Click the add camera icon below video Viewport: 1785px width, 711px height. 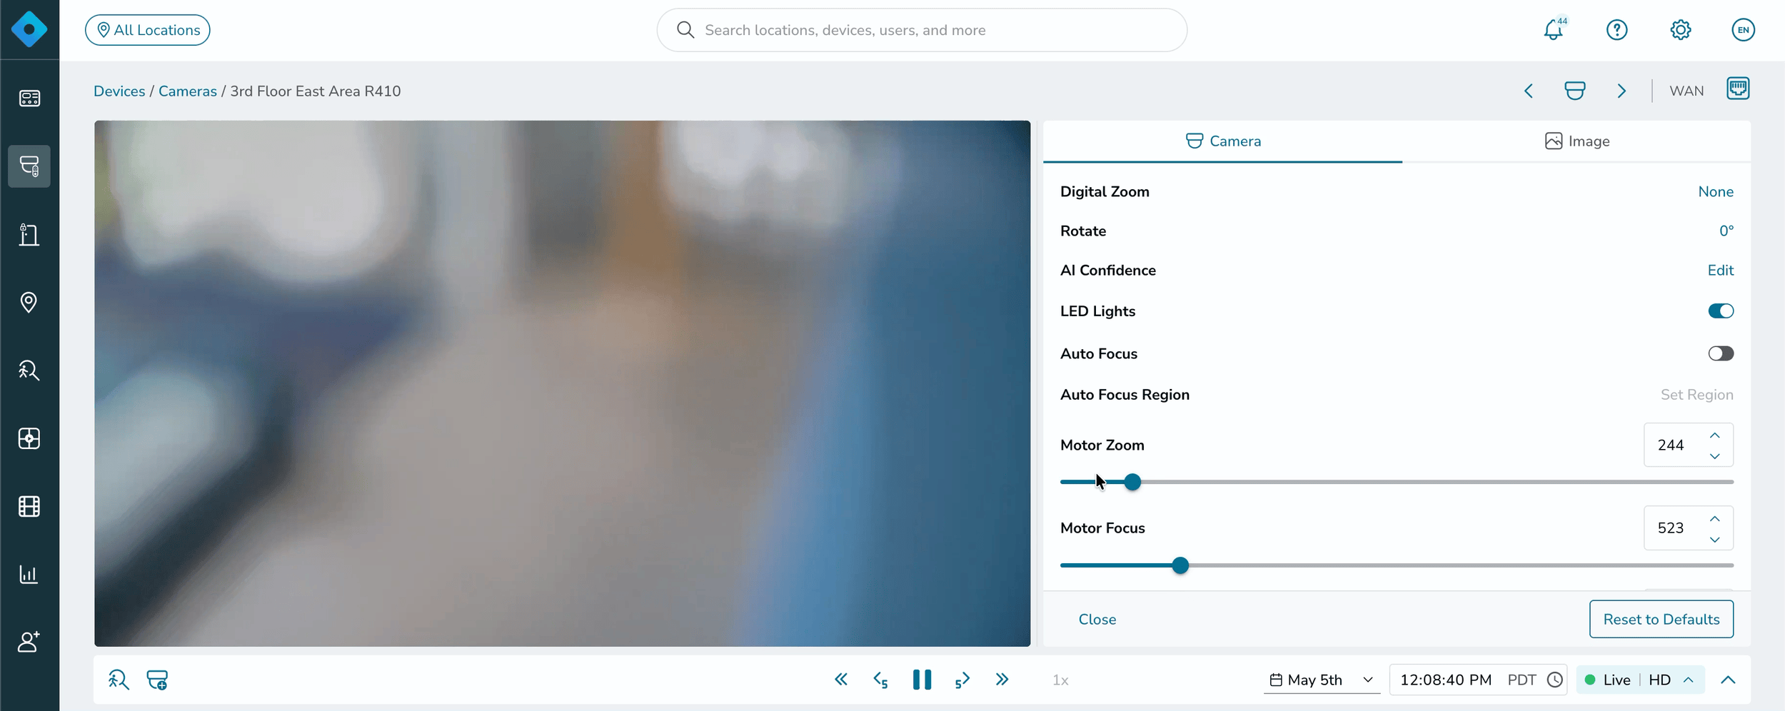(157, 680)
